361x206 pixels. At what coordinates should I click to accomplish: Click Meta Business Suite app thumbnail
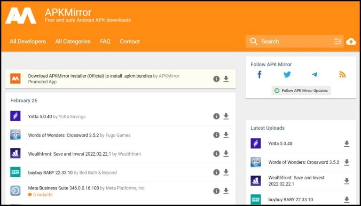point(16,190)
